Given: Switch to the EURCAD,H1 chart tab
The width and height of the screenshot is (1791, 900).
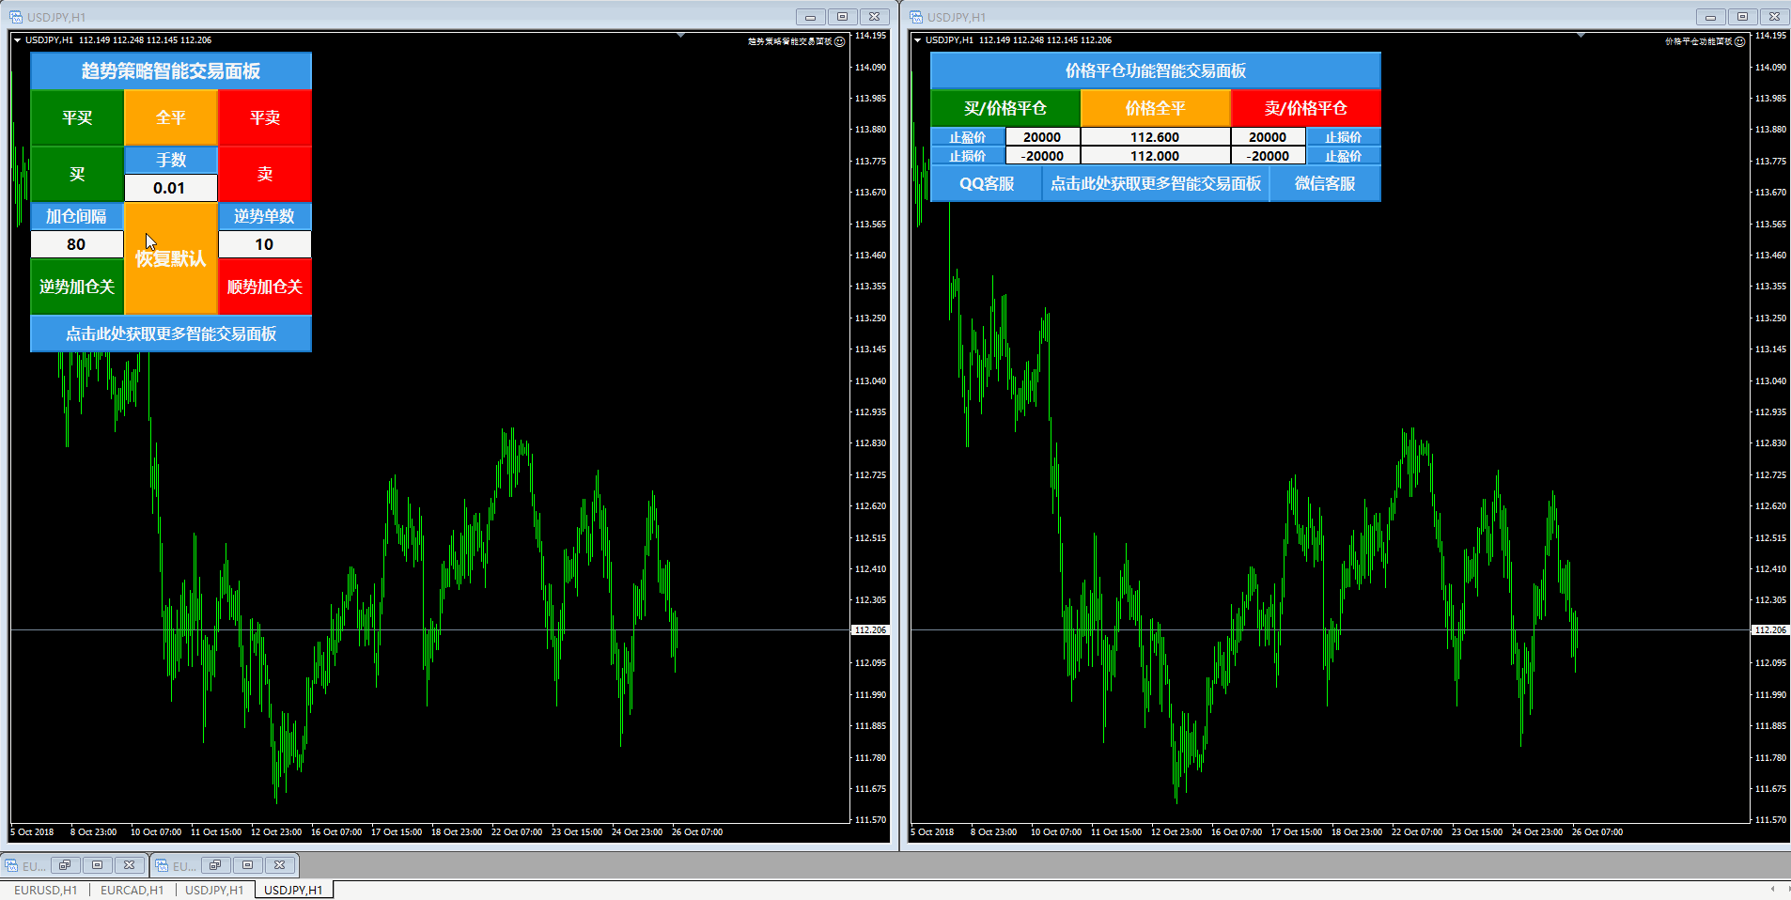Looking at the screenshot, I should coord(132,890).
